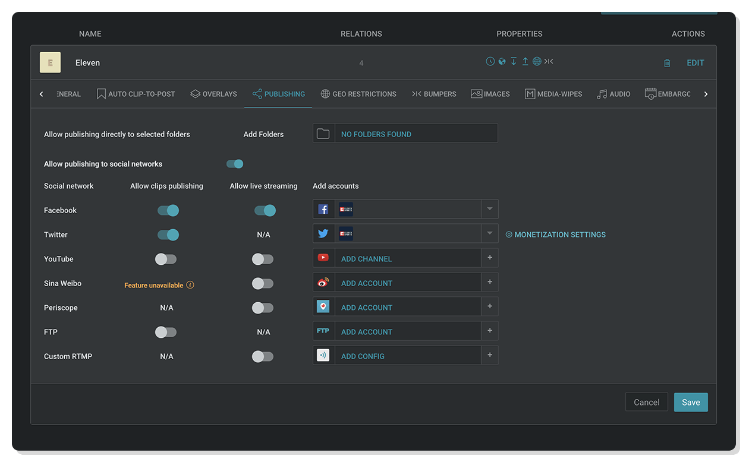This screenshot has width=749, height=475.
Task: Switch to the Overlays tab
Action: (214, 94)
